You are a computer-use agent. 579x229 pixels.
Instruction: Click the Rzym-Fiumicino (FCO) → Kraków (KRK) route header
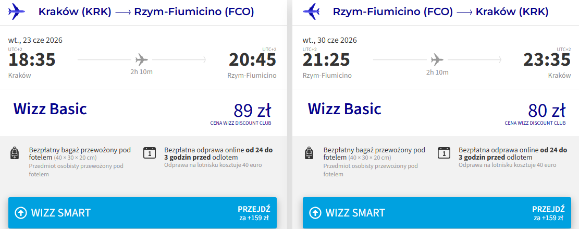440,12
